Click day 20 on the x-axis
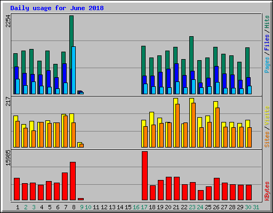 (168, 207)
